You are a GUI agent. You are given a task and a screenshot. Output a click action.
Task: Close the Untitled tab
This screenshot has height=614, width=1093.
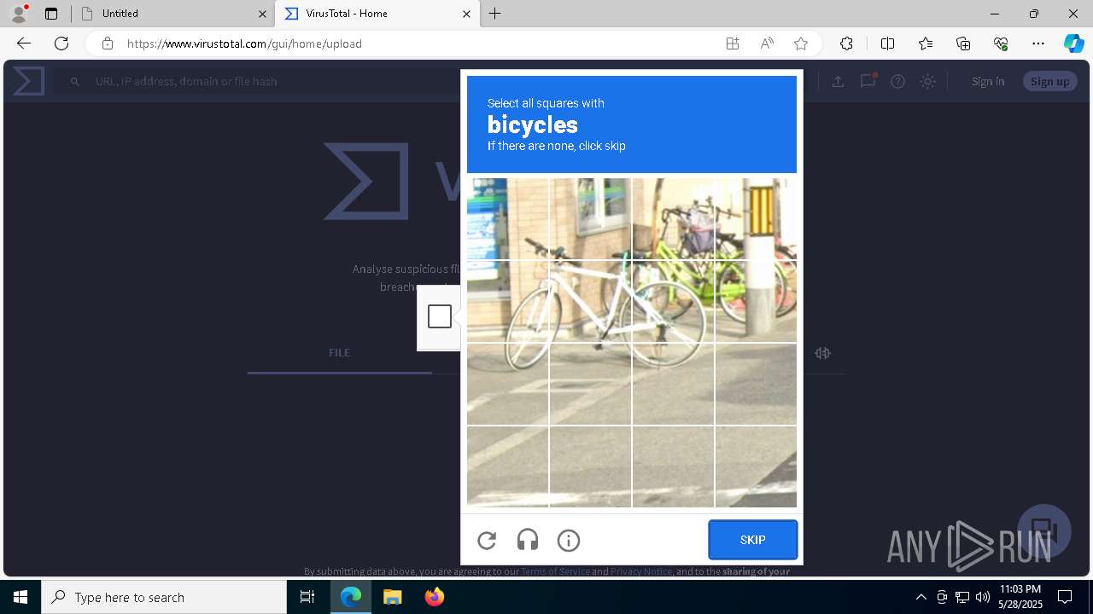(x=262, y=14)
